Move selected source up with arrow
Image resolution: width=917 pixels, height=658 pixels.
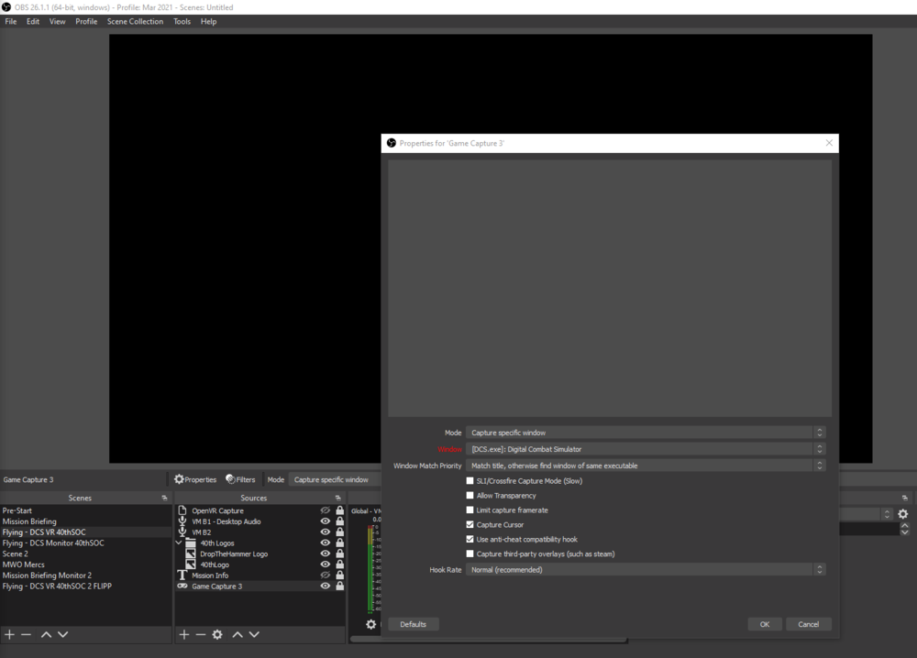pos(238,634)
